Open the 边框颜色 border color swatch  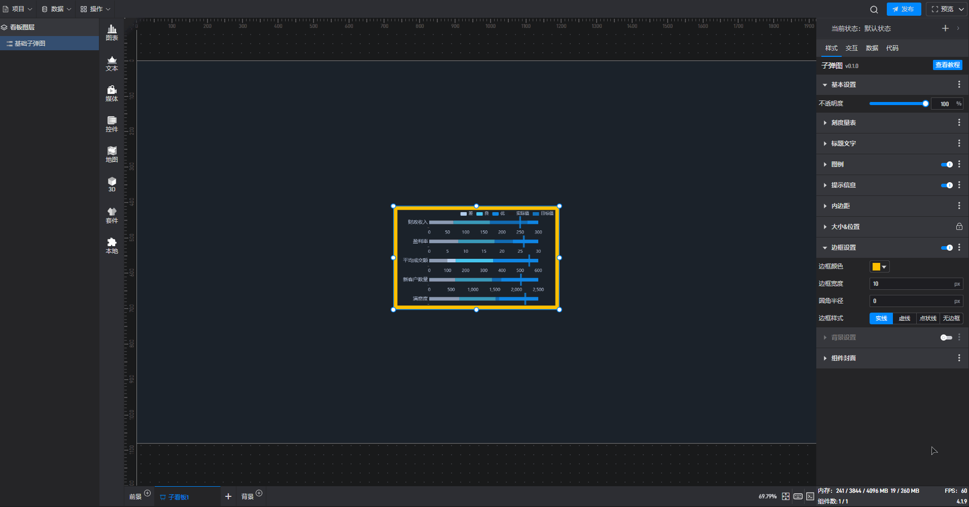coord(879,266)
